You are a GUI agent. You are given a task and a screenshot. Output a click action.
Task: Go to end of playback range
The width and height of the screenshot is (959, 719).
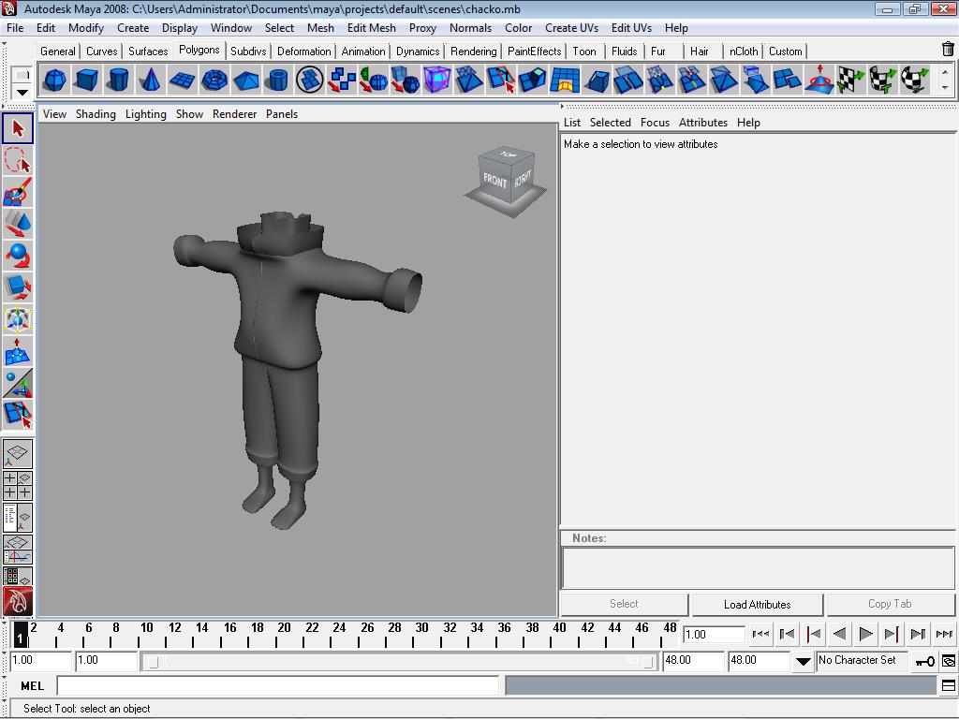[944, 634]
